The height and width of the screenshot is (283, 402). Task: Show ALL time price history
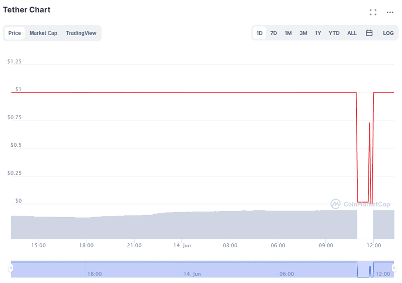point(352,33)
